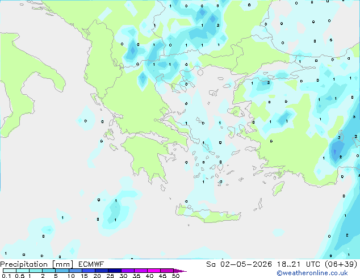Click the '0.1' legend scale label

(x=6, y=276)
